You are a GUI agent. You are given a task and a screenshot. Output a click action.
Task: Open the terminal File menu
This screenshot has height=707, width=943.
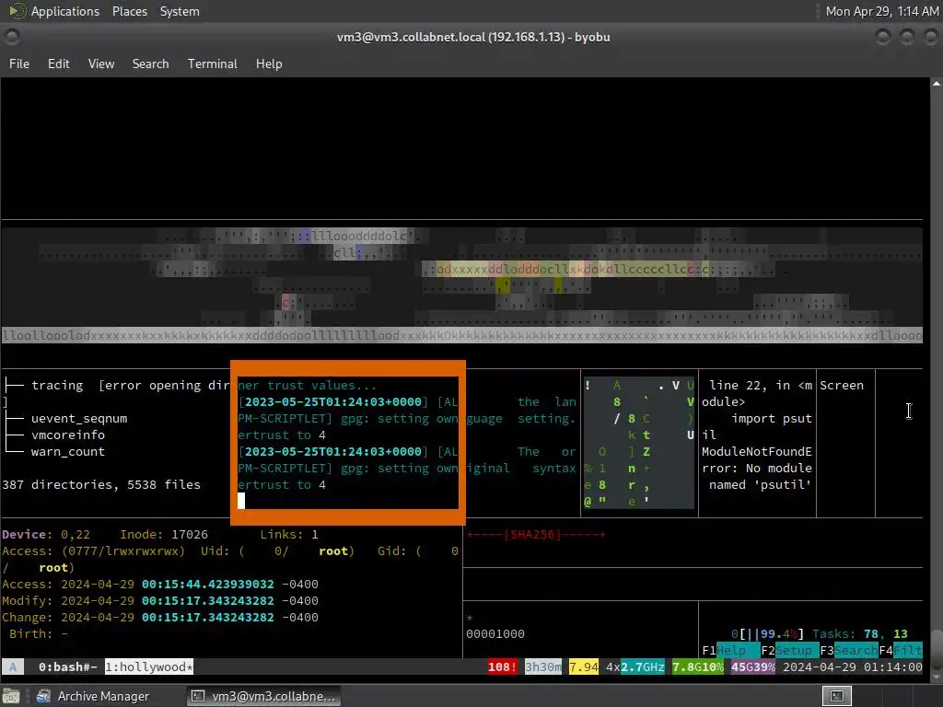point(19,64)
